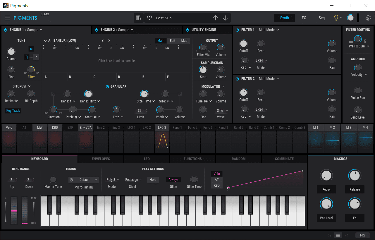Toggle the Always glide button
This screenshot has height=240, width=375.
173,180
